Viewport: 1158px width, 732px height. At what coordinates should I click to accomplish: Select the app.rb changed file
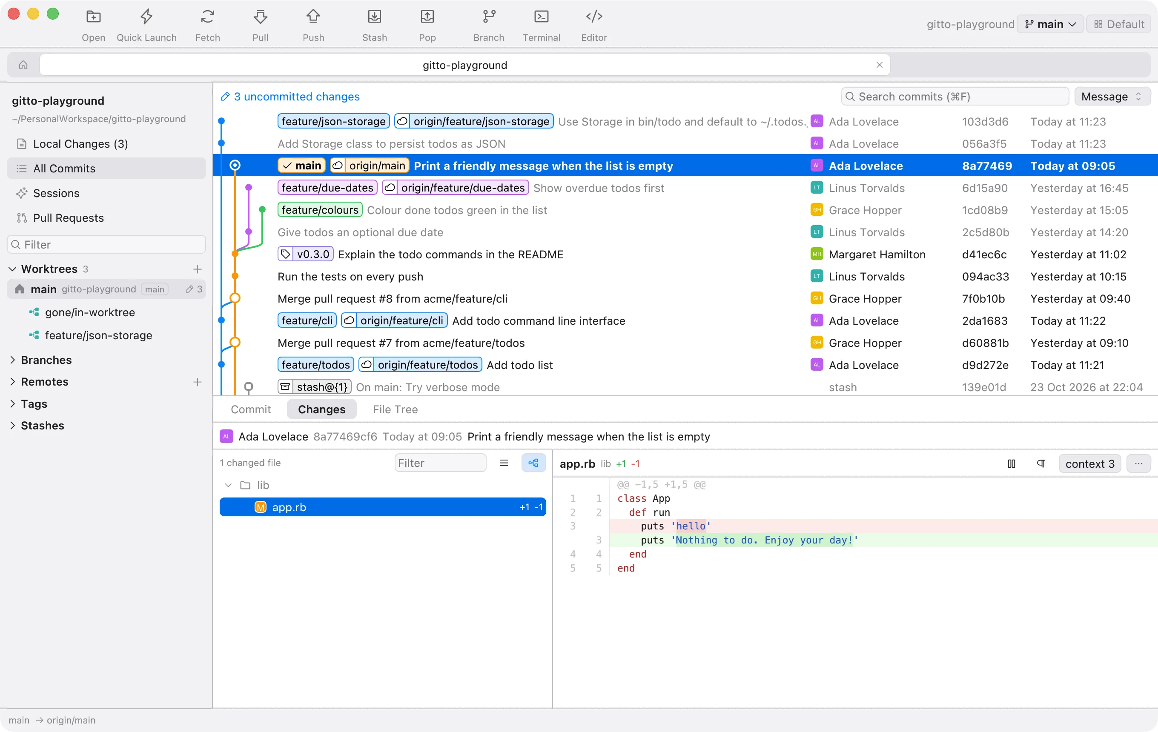click(x=382, y=507)
